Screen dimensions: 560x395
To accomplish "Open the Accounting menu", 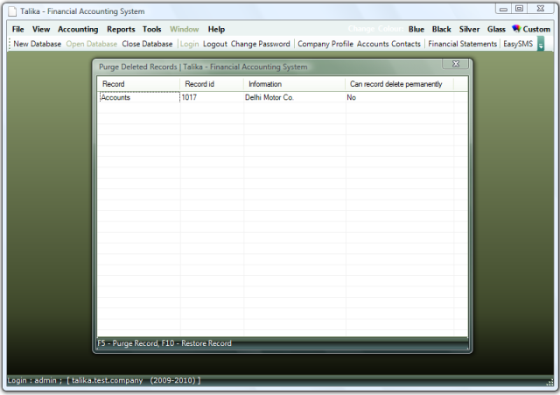I will point(78,29).
